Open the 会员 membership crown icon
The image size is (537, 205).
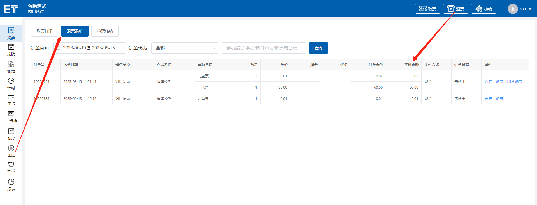pos(11,167)
